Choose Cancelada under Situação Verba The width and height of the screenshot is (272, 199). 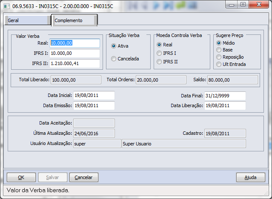click(x=125, y=59)
